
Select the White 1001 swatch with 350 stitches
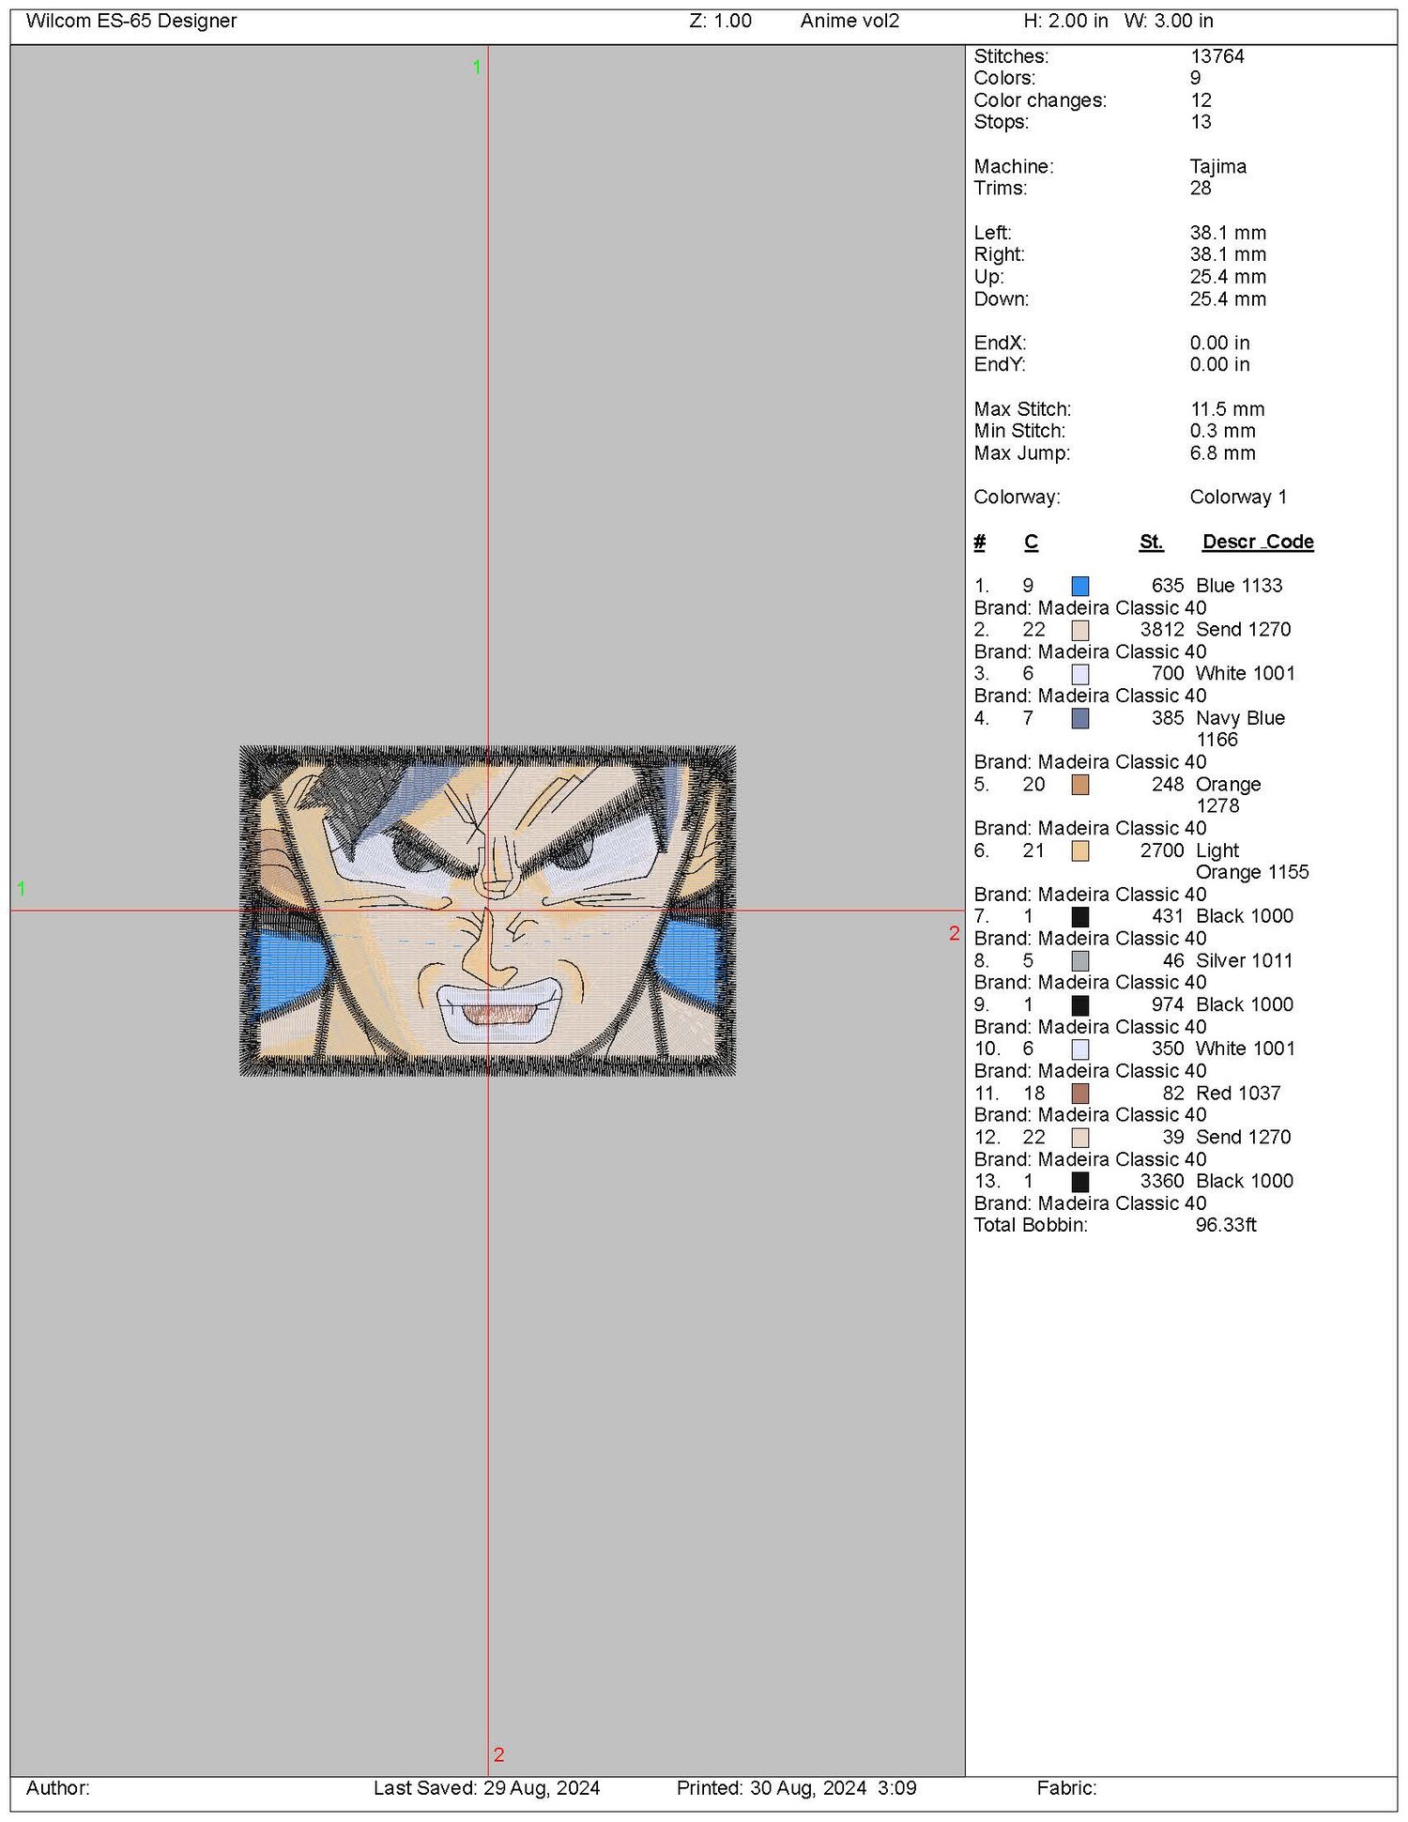click(x=1080, y=1049)
